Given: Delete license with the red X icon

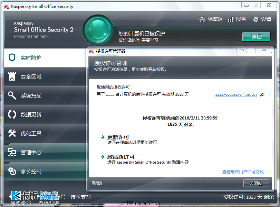Looking at the screenshot, I should tap(262, 95).
